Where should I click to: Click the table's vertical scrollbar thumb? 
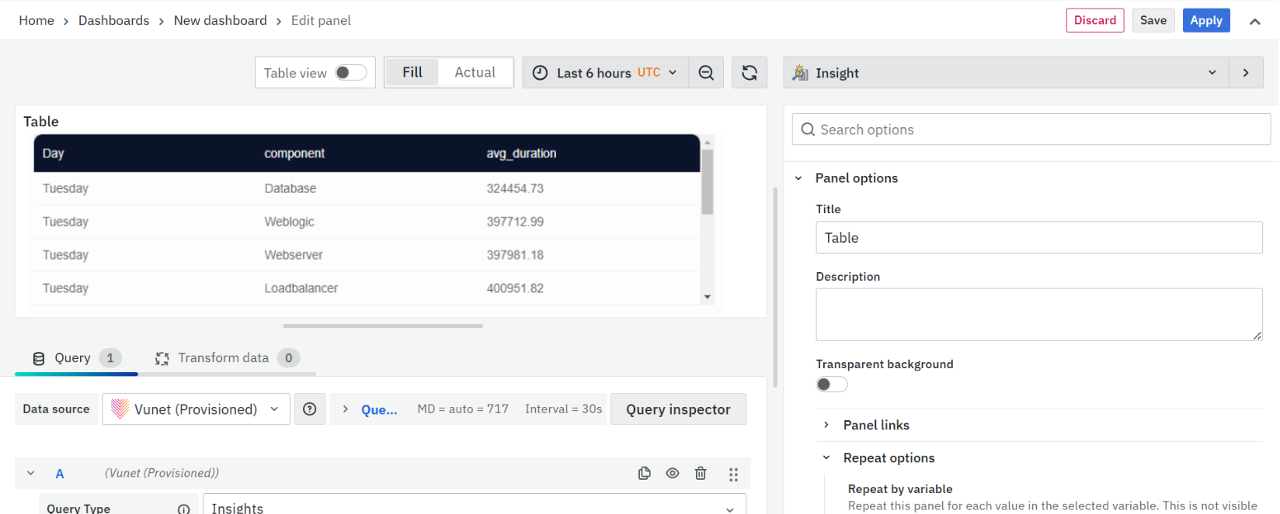tap(707, 182)
